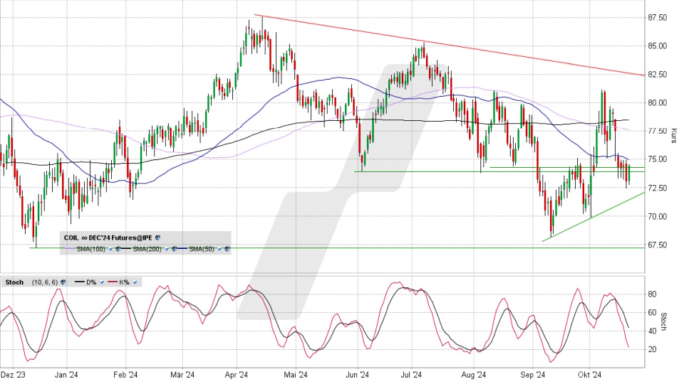
Task: Click the D% legend label
Action: [91, 282]
